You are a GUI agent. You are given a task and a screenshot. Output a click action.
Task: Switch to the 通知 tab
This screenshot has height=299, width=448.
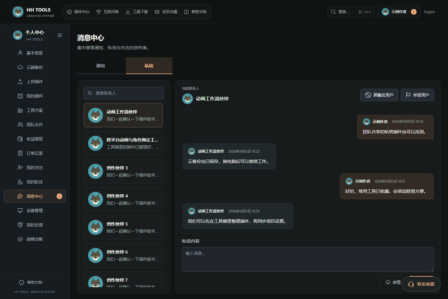point(100,66)
